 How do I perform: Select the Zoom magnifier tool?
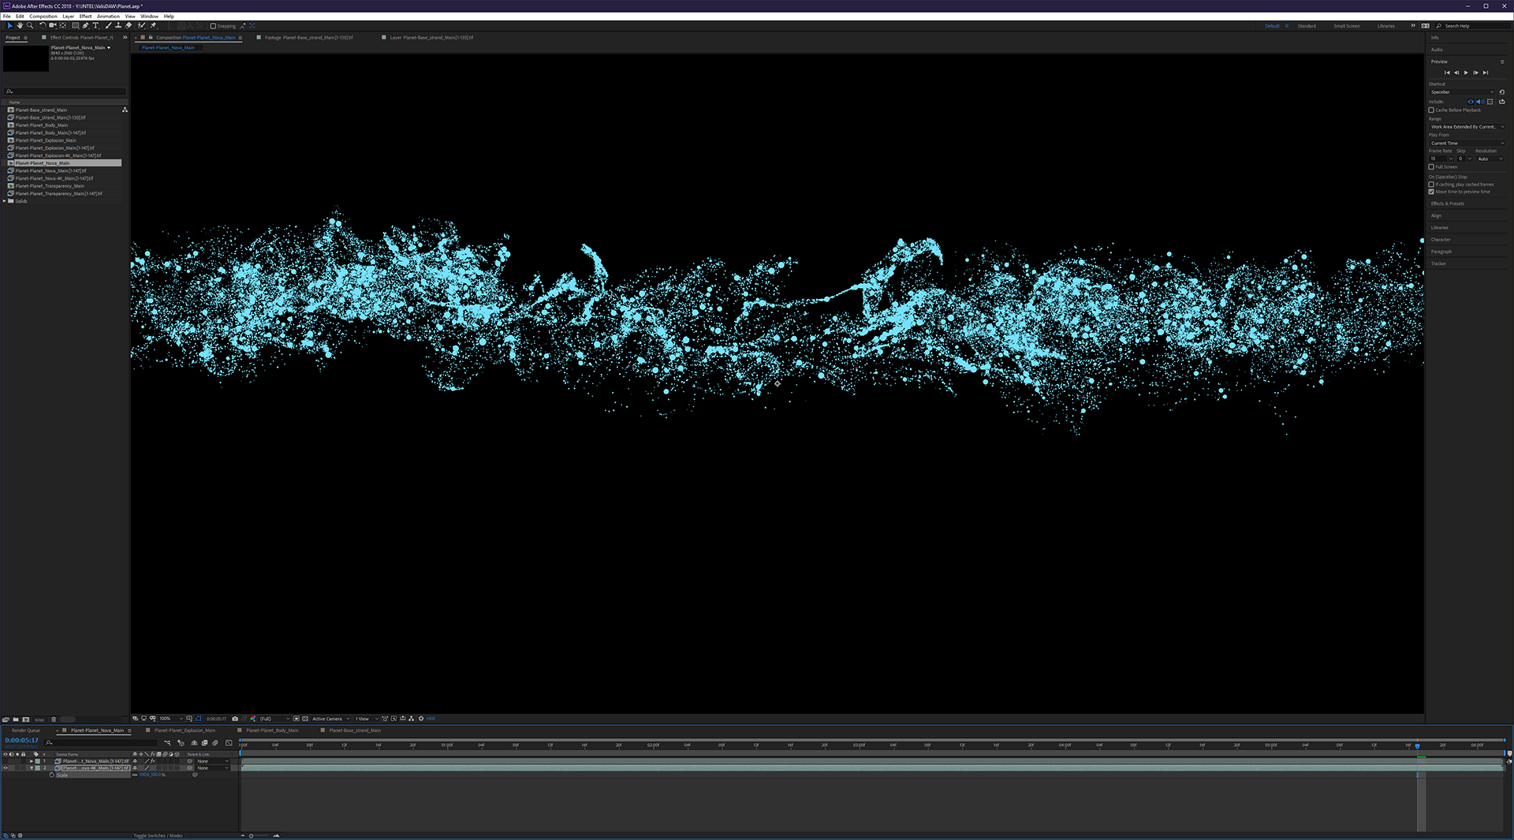pos(30,25)
